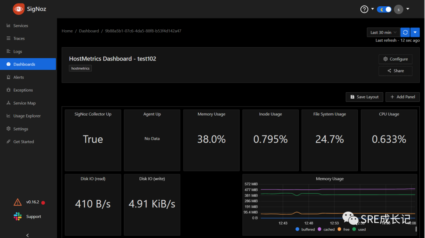This screenshot has width=425, height=238.
Task: Open Traces in the sidebar
Action: pos(28,38)
